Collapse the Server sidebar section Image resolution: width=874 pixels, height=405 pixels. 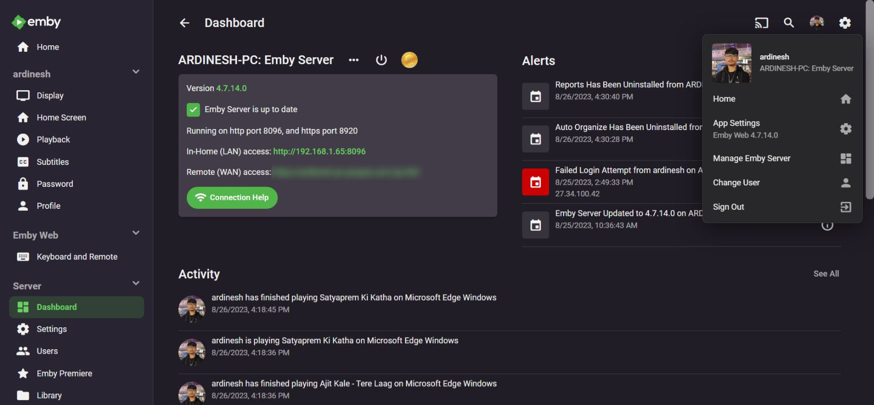[x=135, y=283]
